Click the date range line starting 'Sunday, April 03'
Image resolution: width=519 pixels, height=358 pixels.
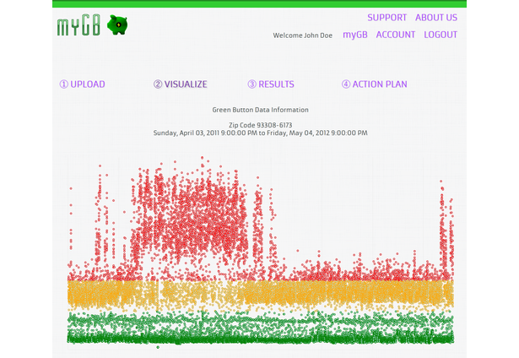point(260,133)
